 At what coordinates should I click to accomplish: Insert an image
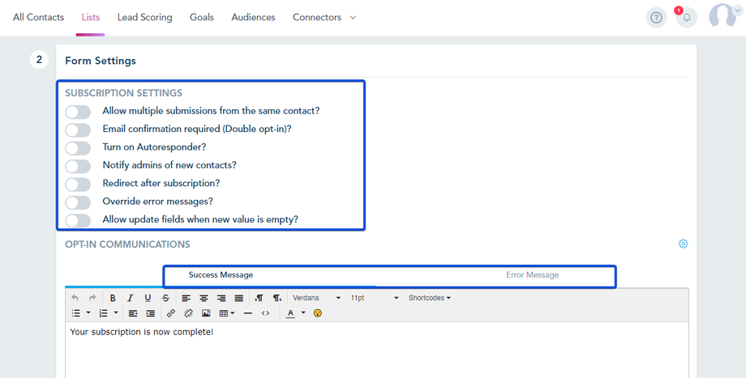coord(206,313)
